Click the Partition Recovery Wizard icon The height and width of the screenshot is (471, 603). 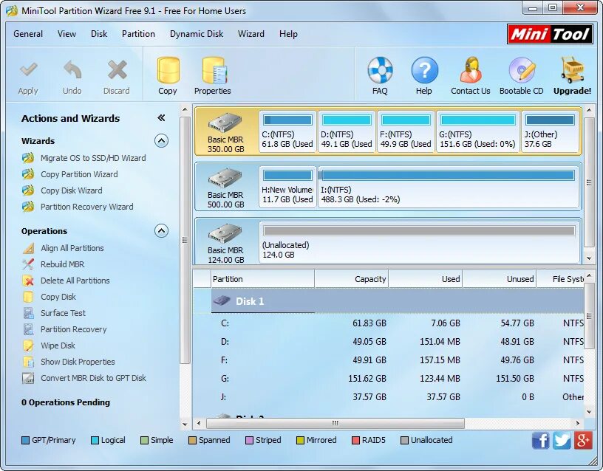(x=27, y=207)
